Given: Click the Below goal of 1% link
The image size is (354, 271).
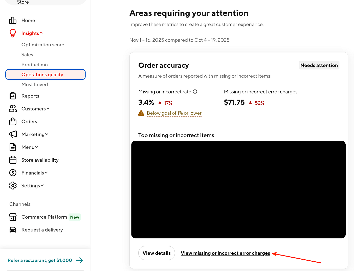Looking at the screenshot, I should 174,113.
